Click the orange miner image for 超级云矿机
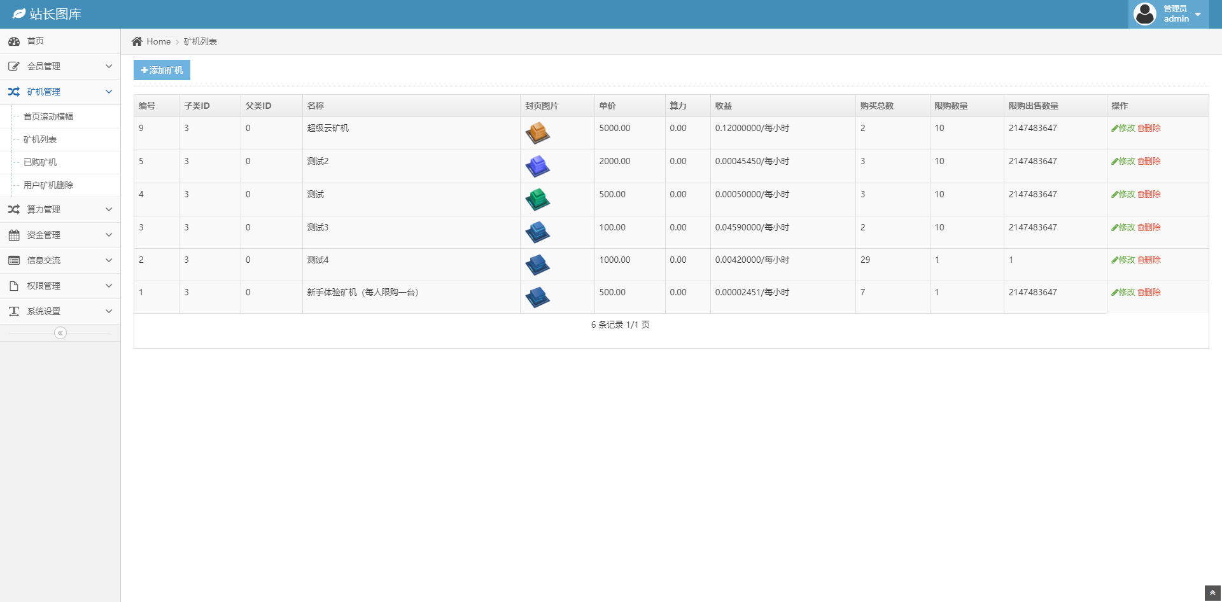The height and width of the screenshot is (602, 1222). 537,133
